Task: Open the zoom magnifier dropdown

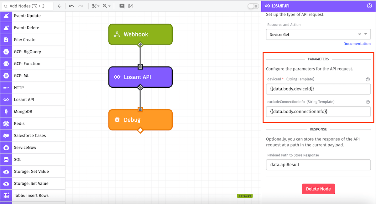Action: 107,6
